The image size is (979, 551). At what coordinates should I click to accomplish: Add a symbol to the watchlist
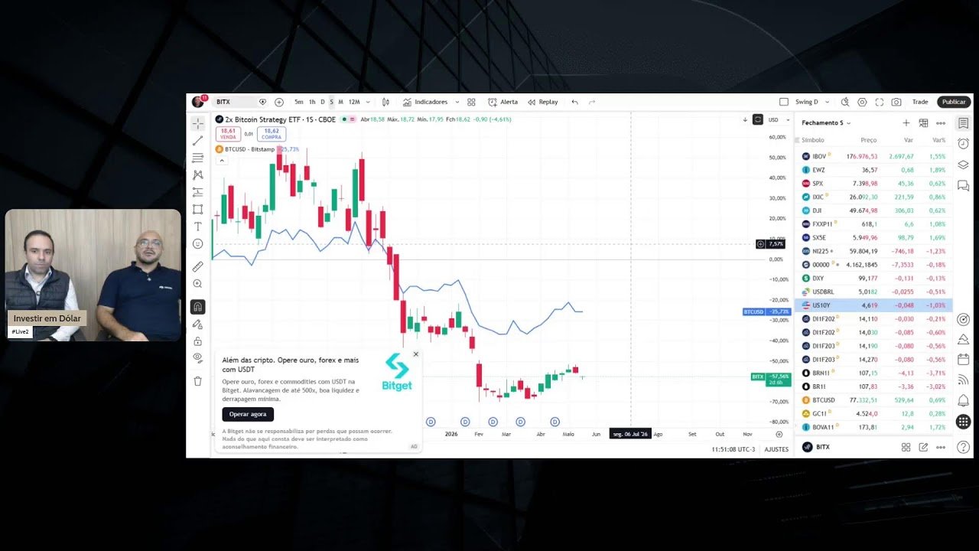[906, 123]
